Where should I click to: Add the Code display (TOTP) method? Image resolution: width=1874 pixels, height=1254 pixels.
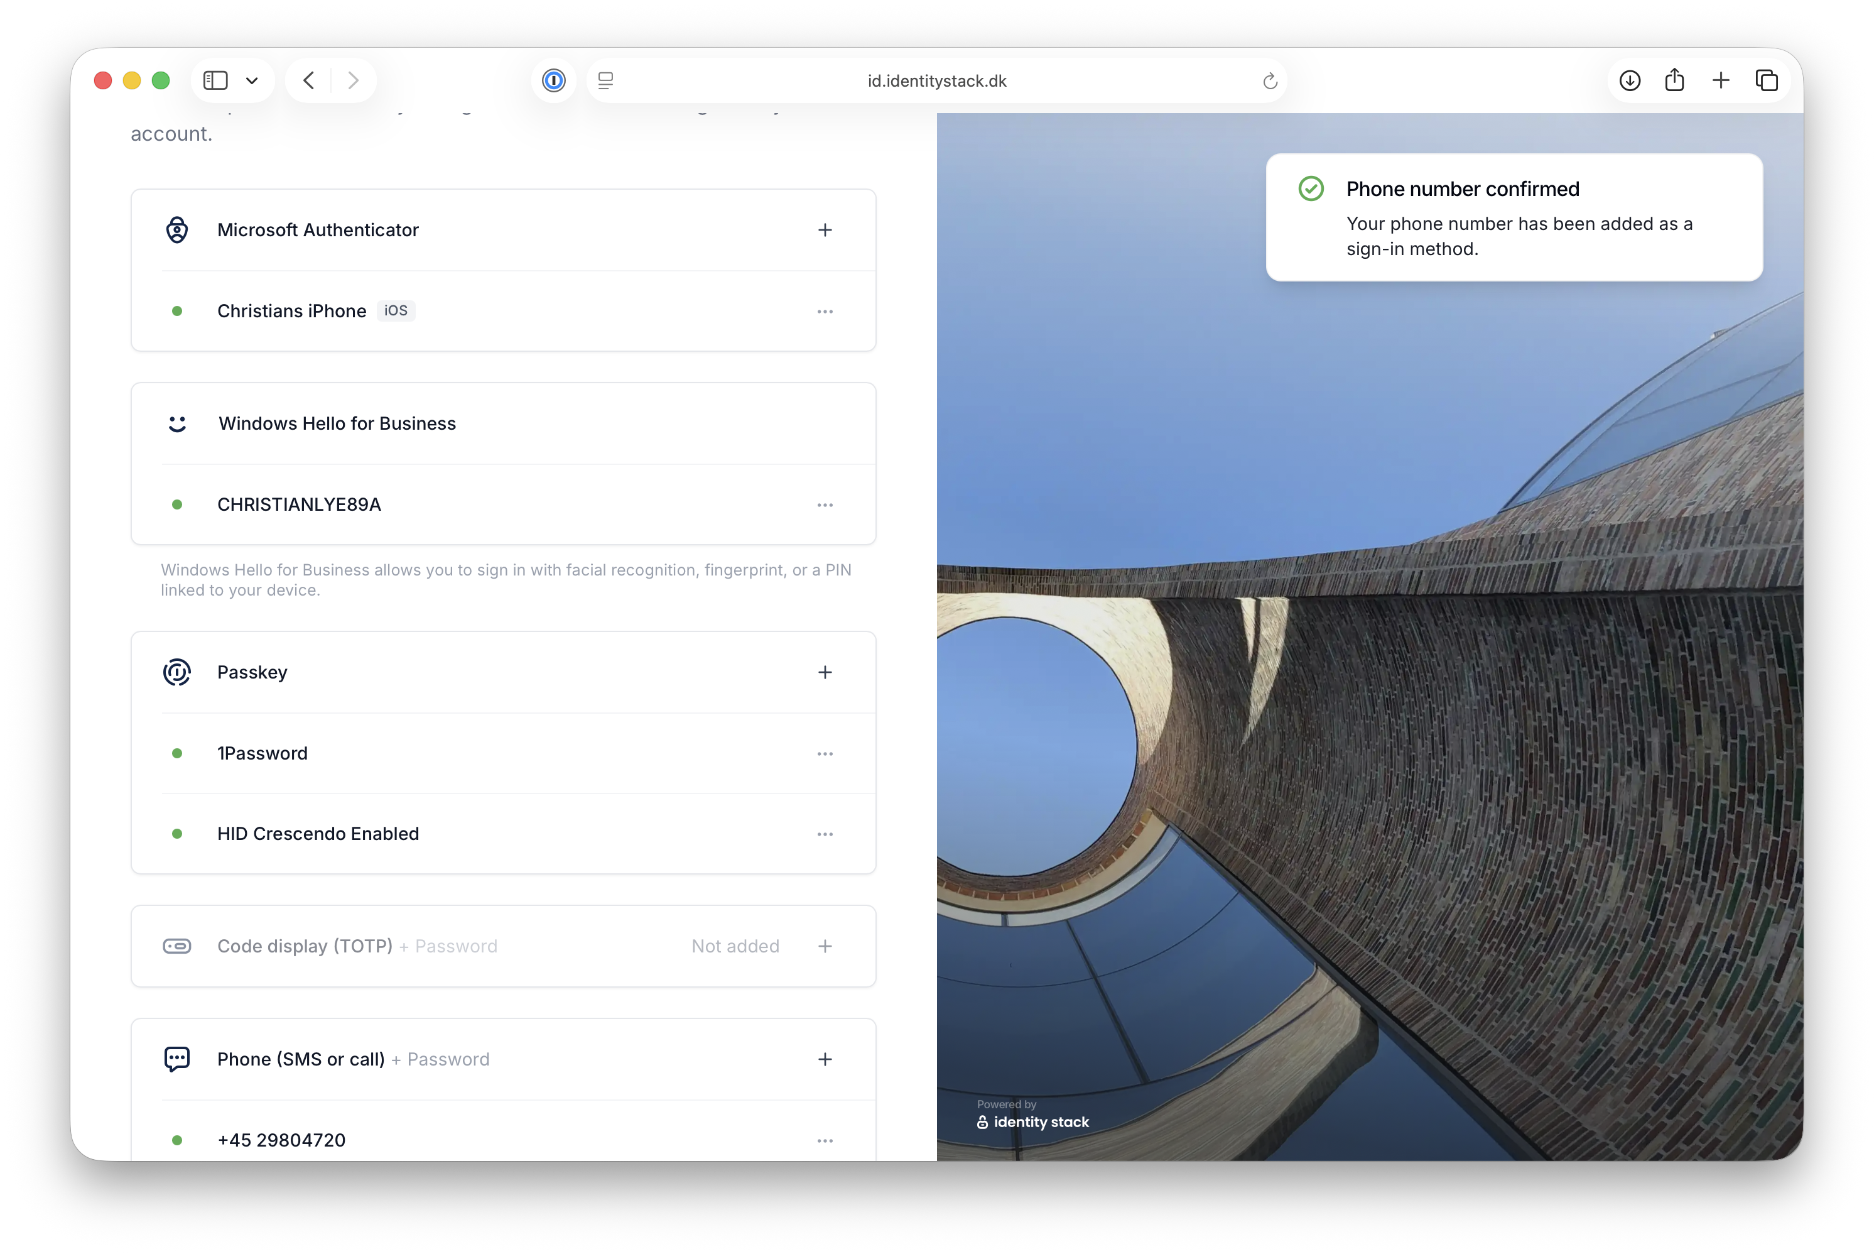[825, 946]
